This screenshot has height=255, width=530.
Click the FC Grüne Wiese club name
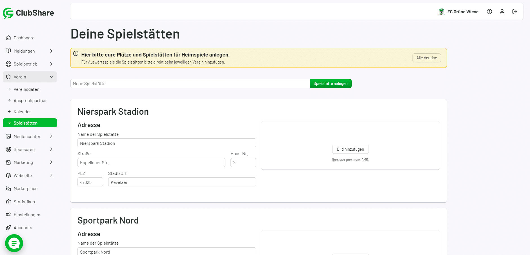pyautogui.click(x=463, y=12)
